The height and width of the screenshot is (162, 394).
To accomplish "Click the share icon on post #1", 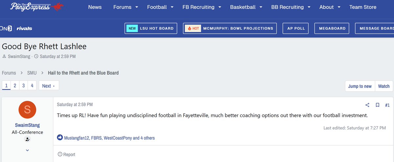I will pos(367,105).
